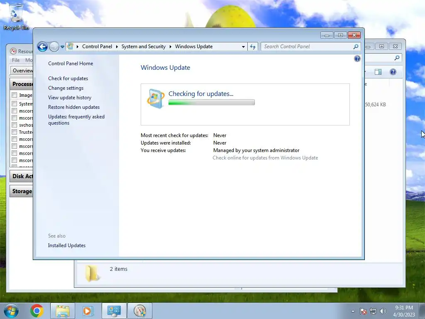Open the address bar history dropdown
This screenshot has height=319, width=425.
[243, 47]
